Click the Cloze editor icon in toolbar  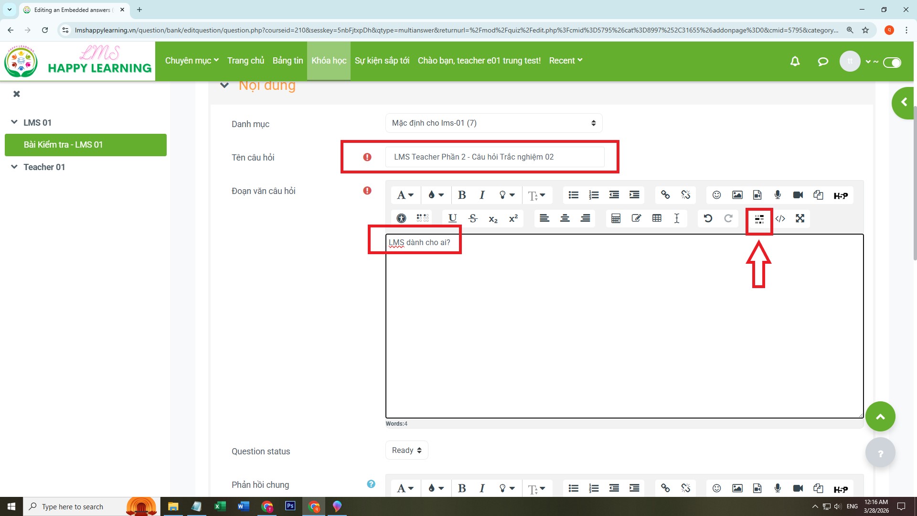click(x=759, y=219)
